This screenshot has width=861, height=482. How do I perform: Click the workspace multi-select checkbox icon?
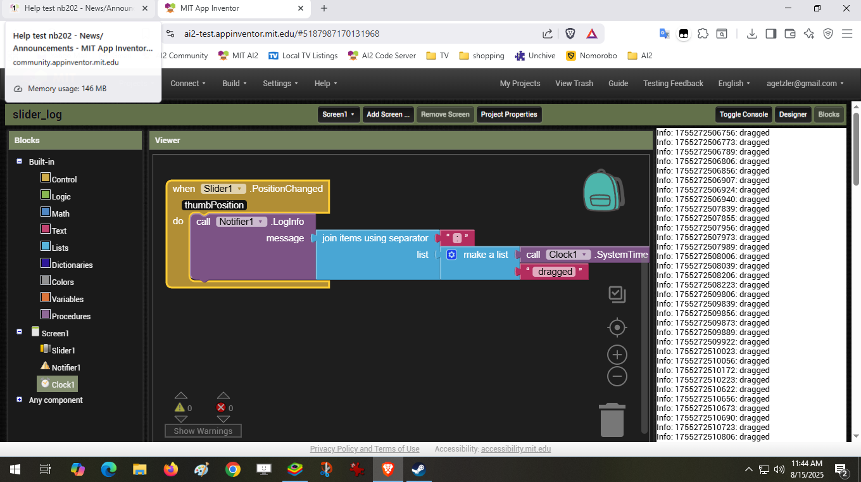617,294
